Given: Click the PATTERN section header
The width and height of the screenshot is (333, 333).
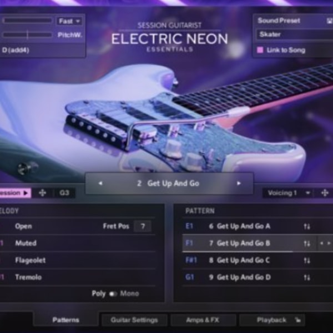Looking at the screenshot, I should [x=200, y=211].
